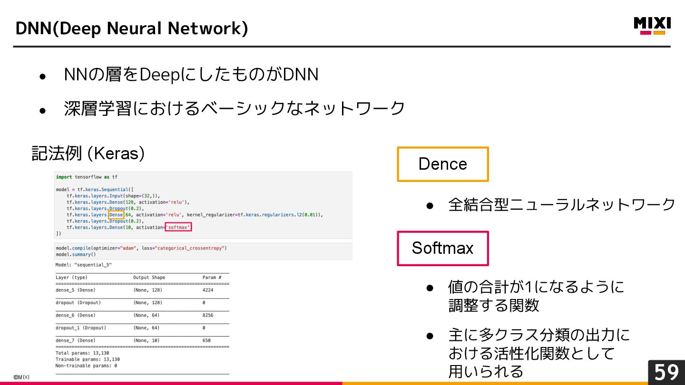Viewport: 685px width, 385px height.
Task: Click the "Total params: 13,130" line
Action: (x=82, y=353)
